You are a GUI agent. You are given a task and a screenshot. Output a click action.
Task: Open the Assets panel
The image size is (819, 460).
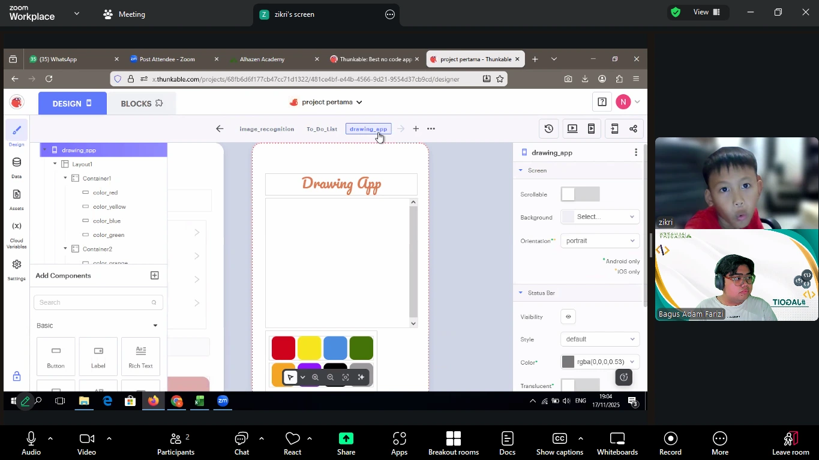(x=17, y=200)
